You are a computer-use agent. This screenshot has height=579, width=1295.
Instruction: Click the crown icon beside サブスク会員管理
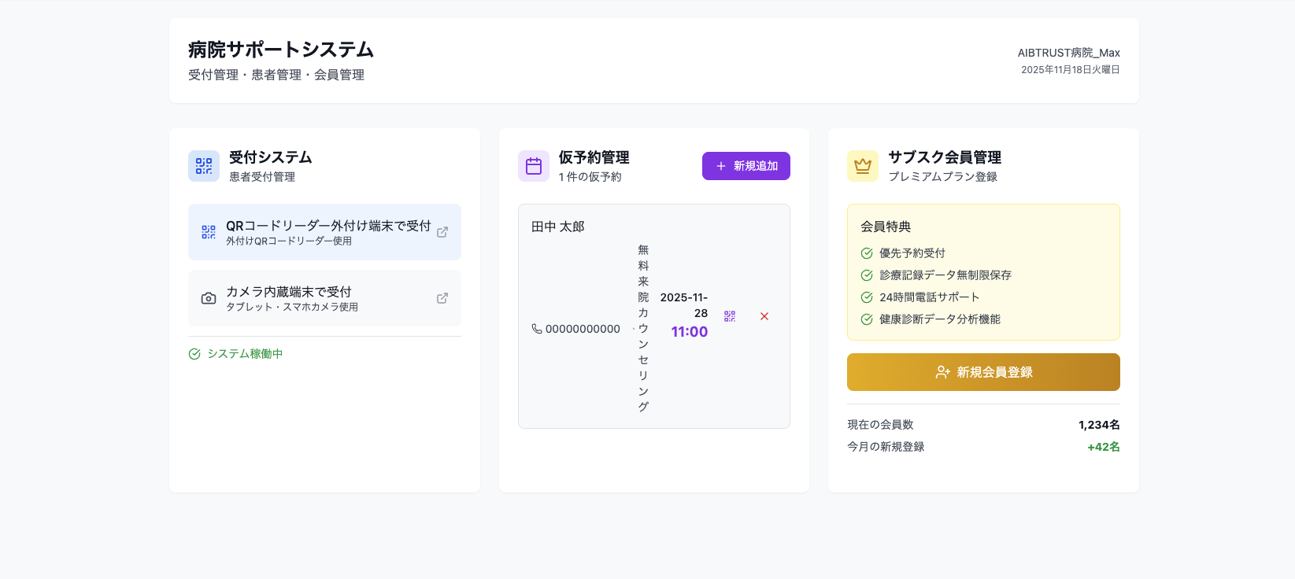coord(863,166)
